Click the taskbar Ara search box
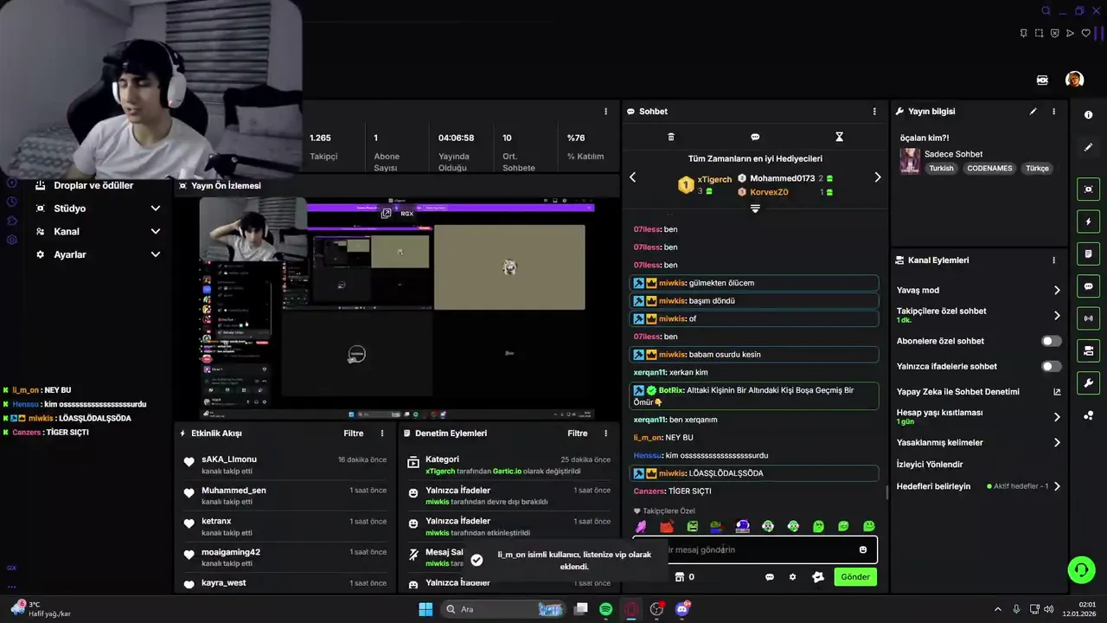 (503, 609)
